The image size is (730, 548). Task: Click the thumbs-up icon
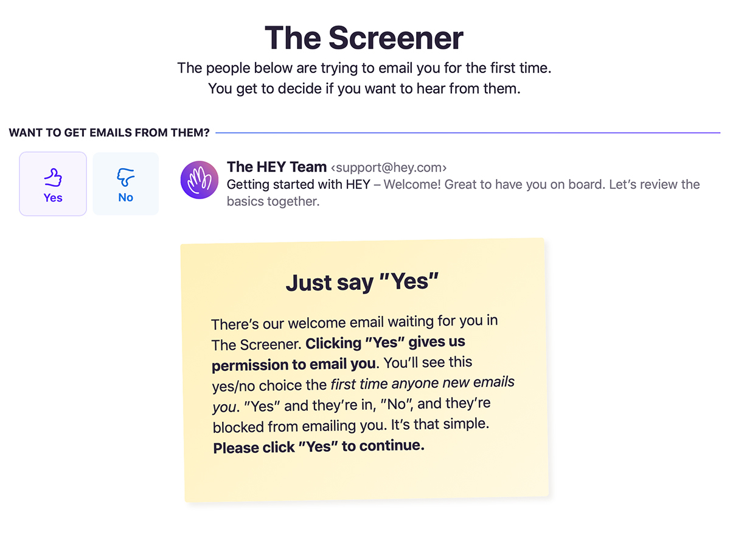click(x=53, y=178)
